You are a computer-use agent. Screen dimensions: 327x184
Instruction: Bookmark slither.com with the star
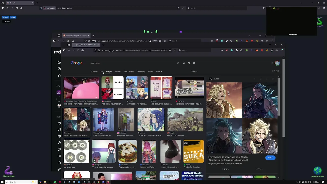click(x=178, y=8)
